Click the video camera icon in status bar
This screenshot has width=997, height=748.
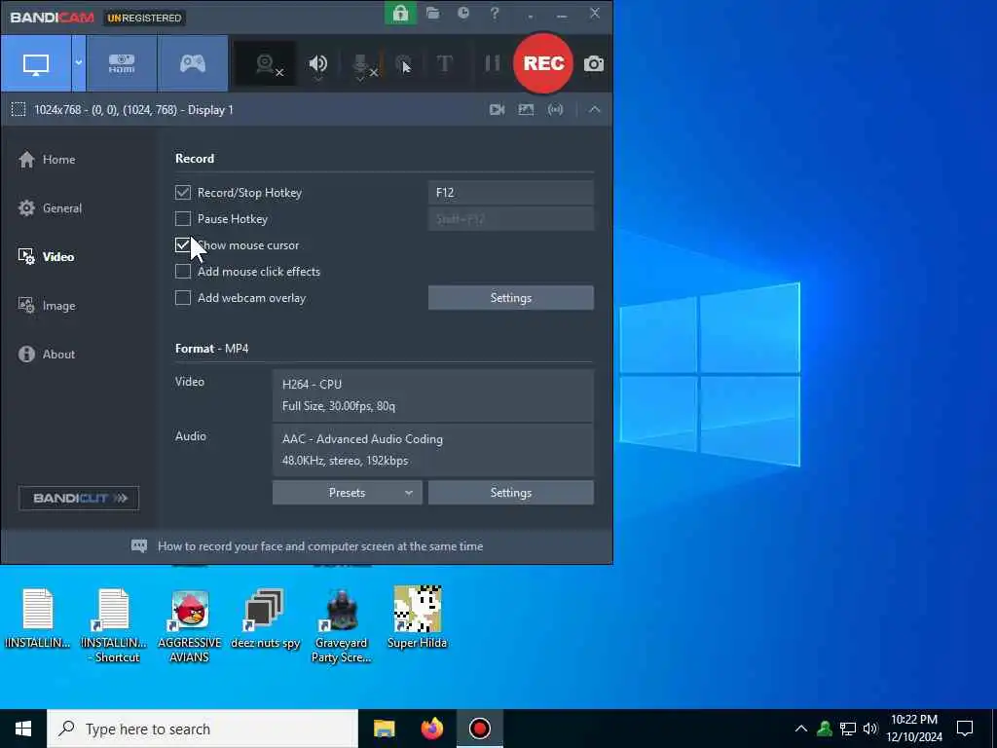[x=498, y=110]
